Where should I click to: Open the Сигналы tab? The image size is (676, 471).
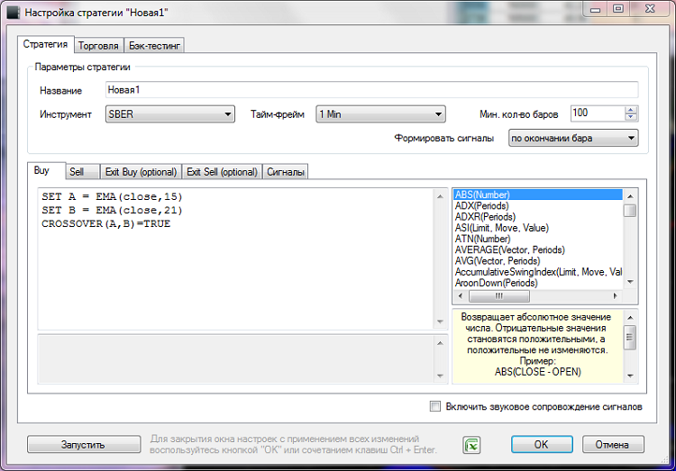[285, 171]
